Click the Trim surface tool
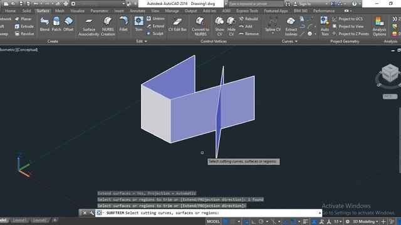The image size is (401, 225). [x=139, y=24]
